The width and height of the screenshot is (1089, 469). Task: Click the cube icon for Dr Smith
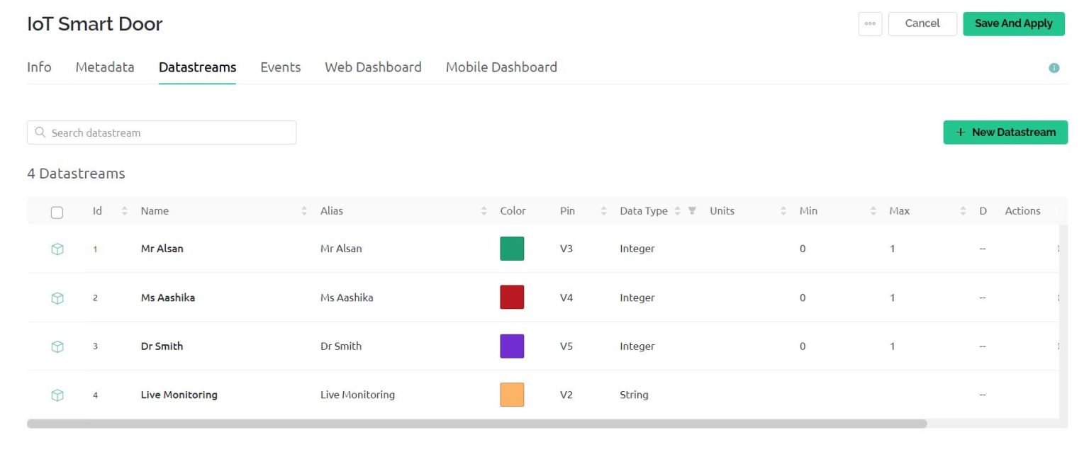pos(57,346)
